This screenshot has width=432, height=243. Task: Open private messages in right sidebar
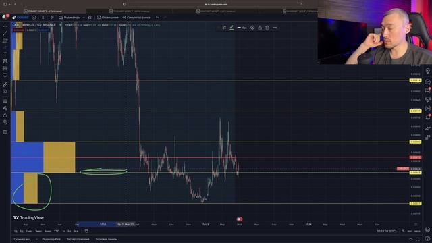coord(427,90)
